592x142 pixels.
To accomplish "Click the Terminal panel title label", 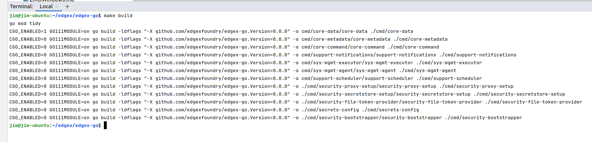I will point(21,6).
